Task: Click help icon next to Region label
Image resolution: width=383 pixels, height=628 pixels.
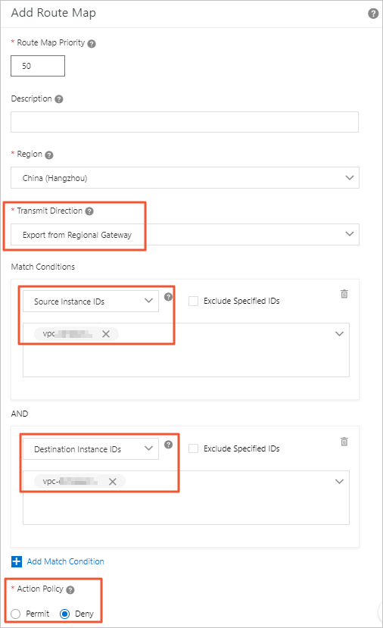Action: [x=49, y=155]
